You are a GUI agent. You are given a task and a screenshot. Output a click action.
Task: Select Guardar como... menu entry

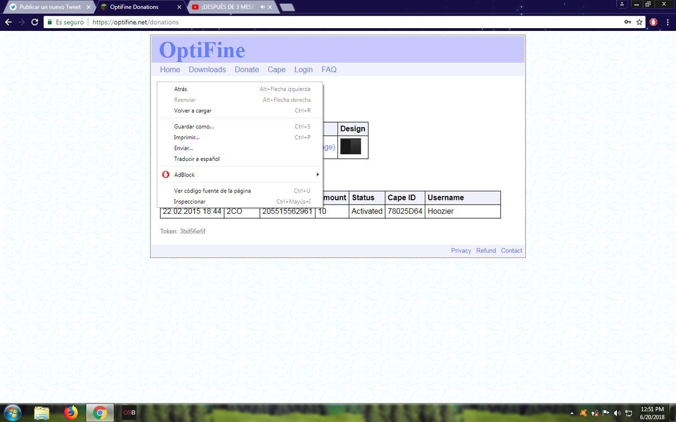coord(240,127)
